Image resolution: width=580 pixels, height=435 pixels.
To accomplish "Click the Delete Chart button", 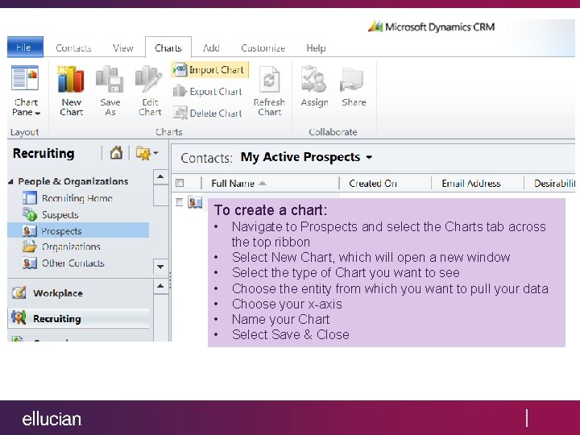I will [208, 113].
